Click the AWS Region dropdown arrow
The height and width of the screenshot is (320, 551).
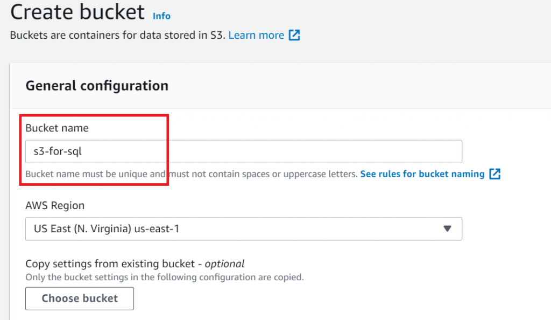[447, 228]
